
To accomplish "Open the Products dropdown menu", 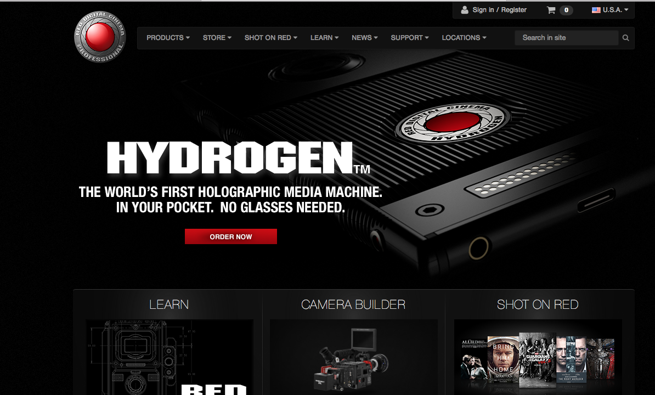I will pos(168,38).
